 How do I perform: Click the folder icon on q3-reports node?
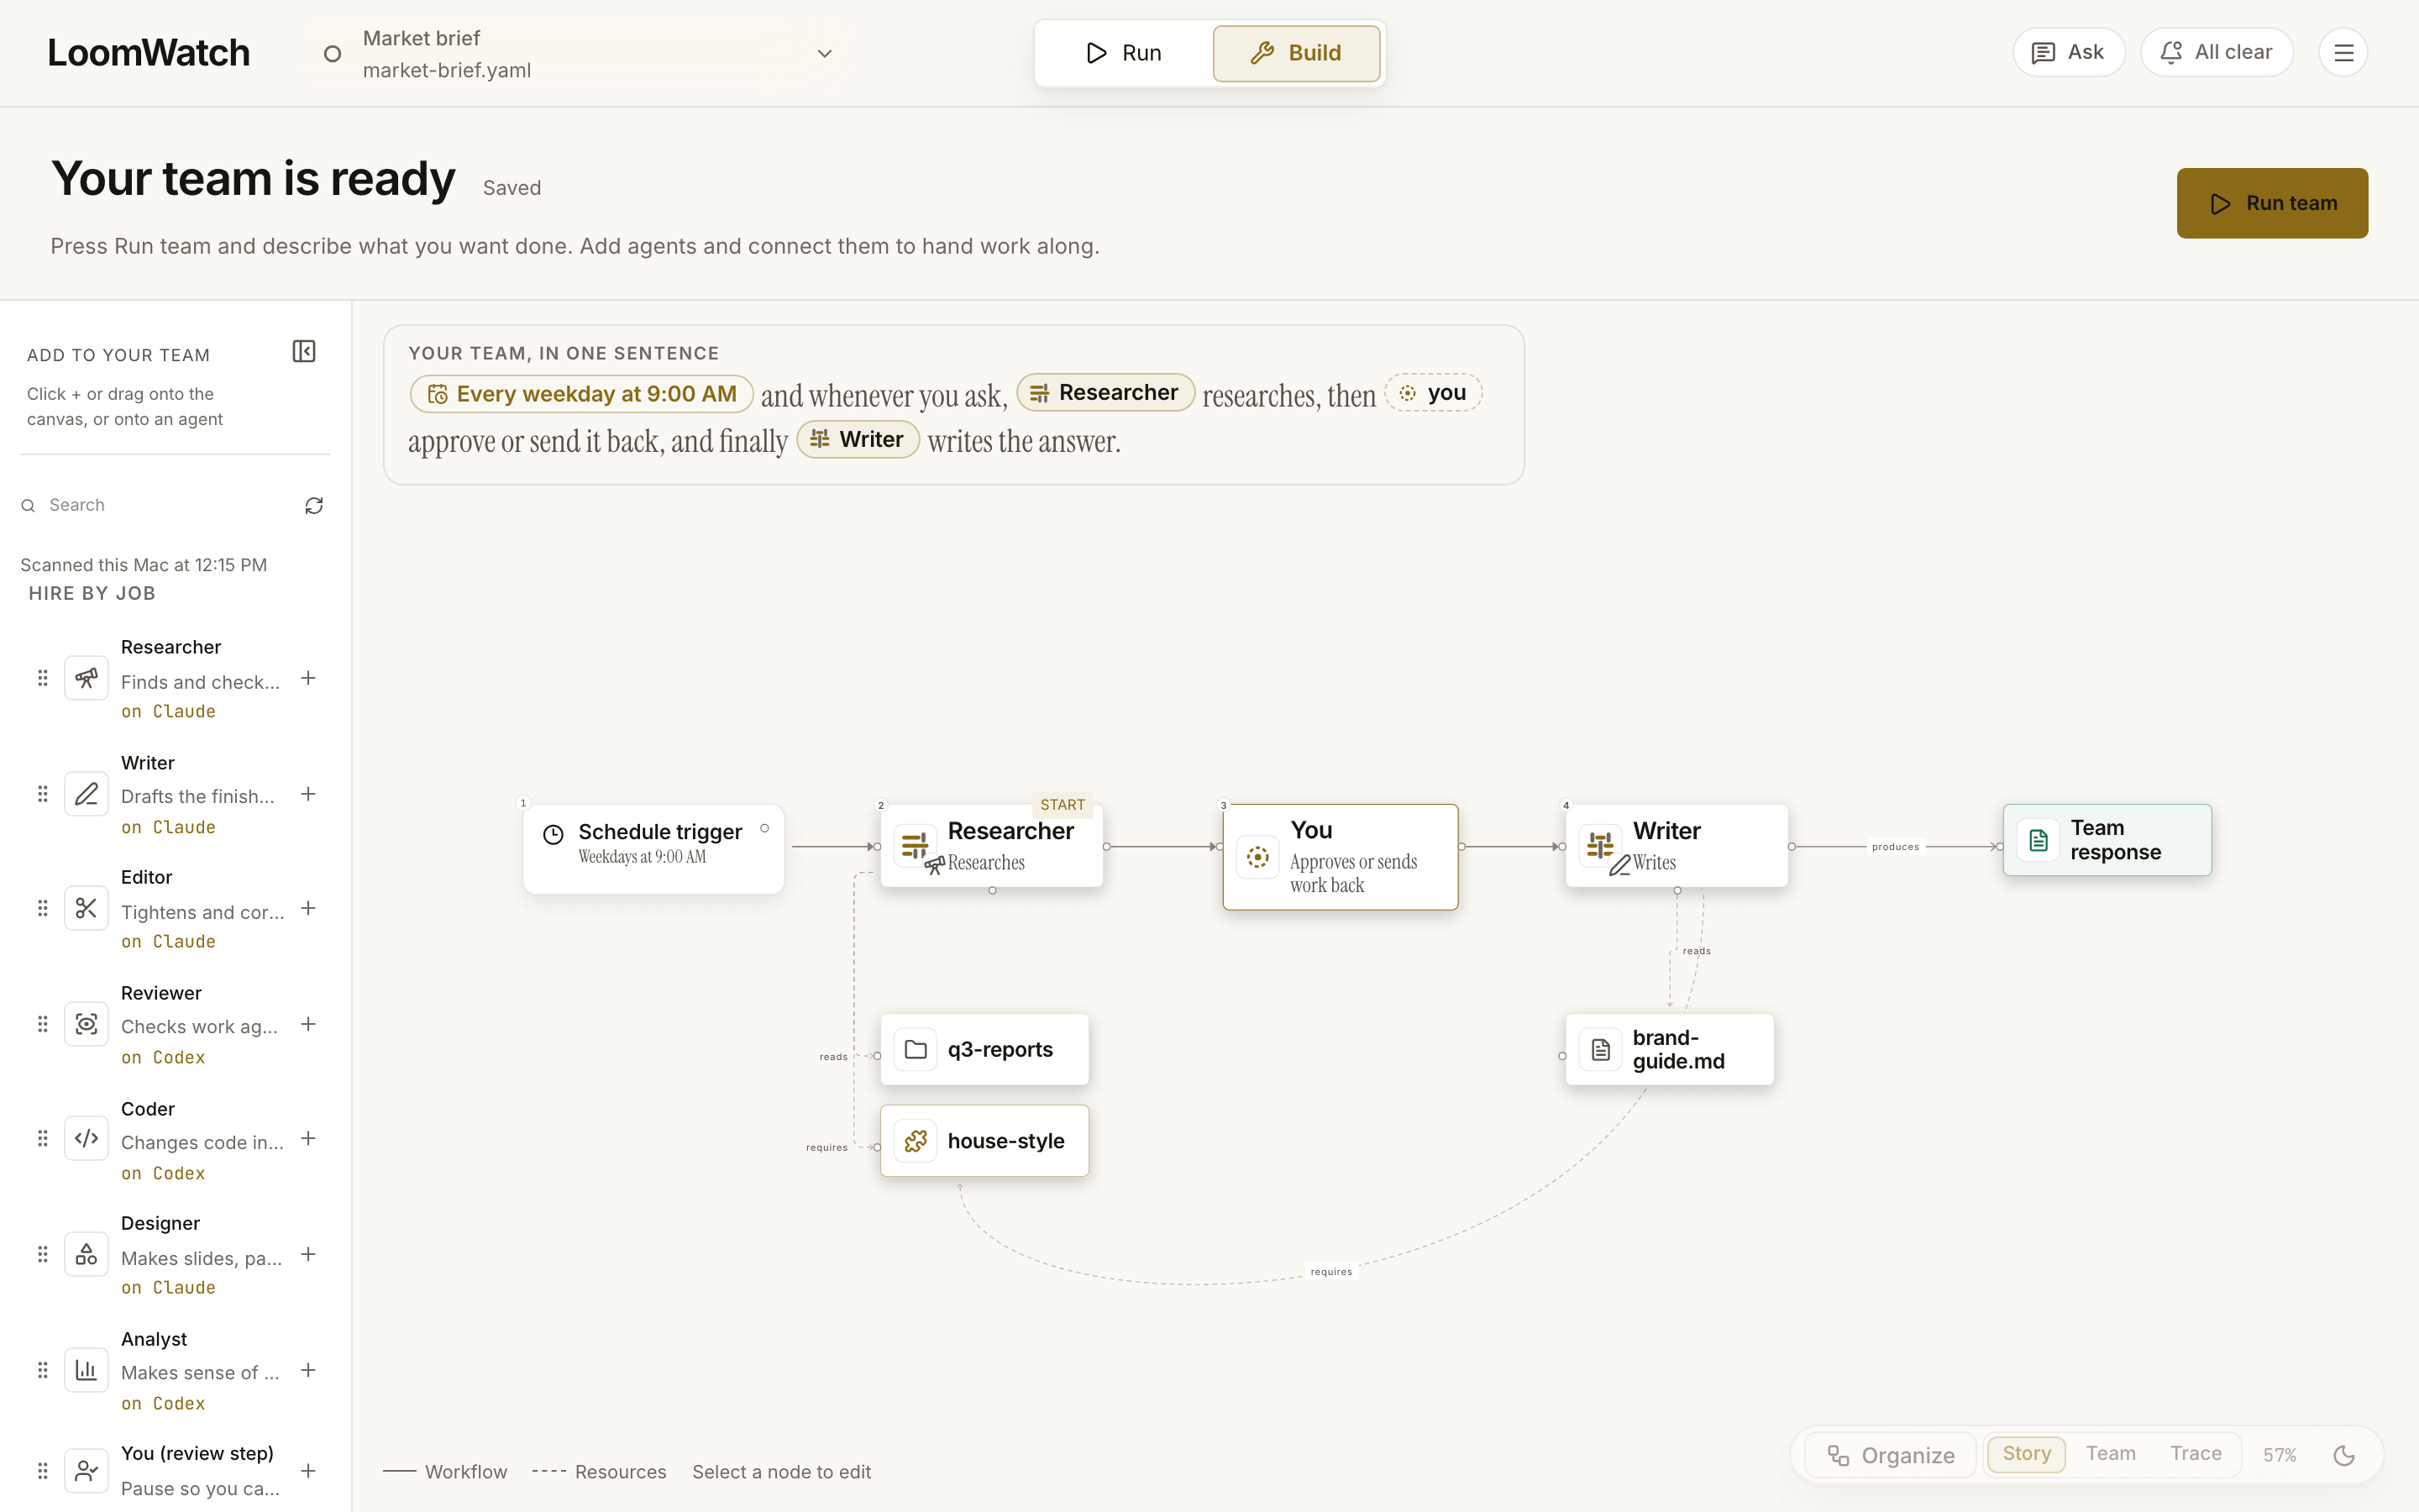pyautogui.click(x=916, y=1049)
